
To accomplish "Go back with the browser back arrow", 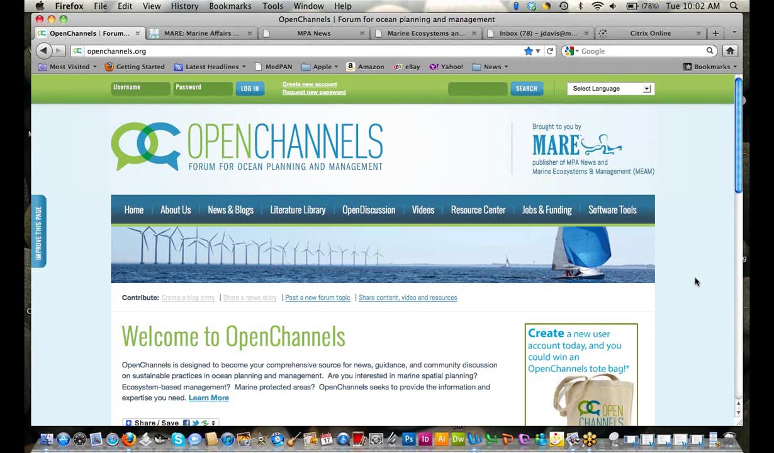I will [43, 51].
